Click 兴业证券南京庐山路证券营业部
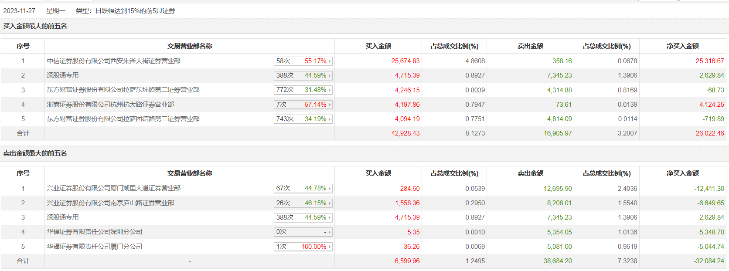 [110, 203]
